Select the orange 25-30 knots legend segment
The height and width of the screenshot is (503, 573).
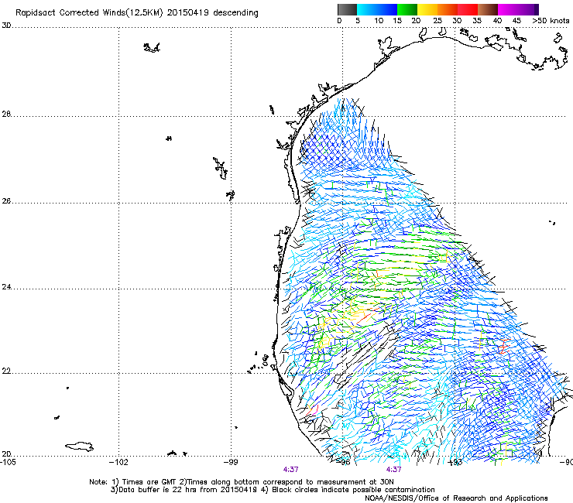(x=448, y=9)
